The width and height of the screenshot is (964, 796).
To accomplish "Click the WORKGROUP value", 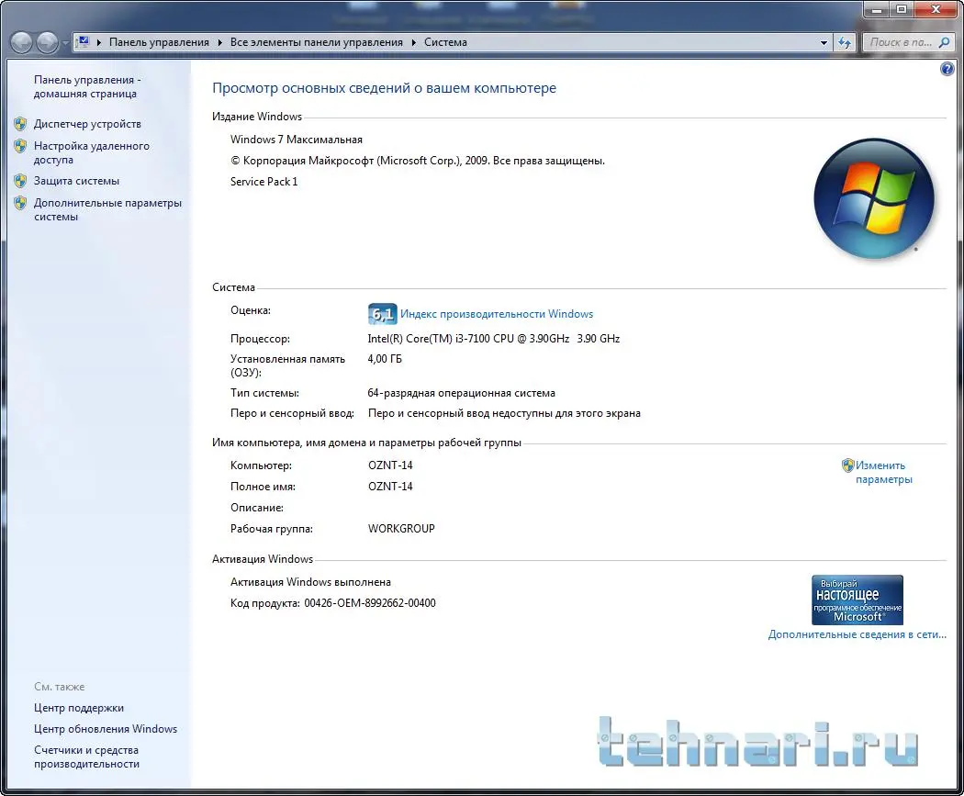I will click(401, 529).
